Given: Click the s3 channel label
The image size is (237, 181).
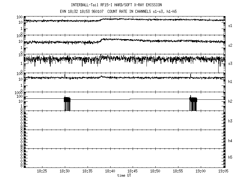Looking at the screenshot, I should 230,64.
